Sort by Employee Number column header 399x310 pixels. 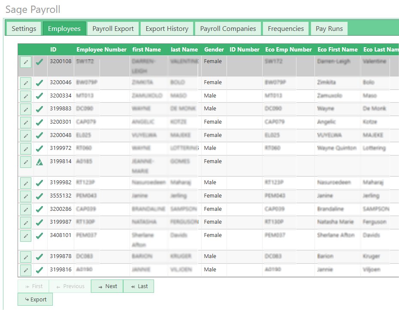click(x=102, y=49)
